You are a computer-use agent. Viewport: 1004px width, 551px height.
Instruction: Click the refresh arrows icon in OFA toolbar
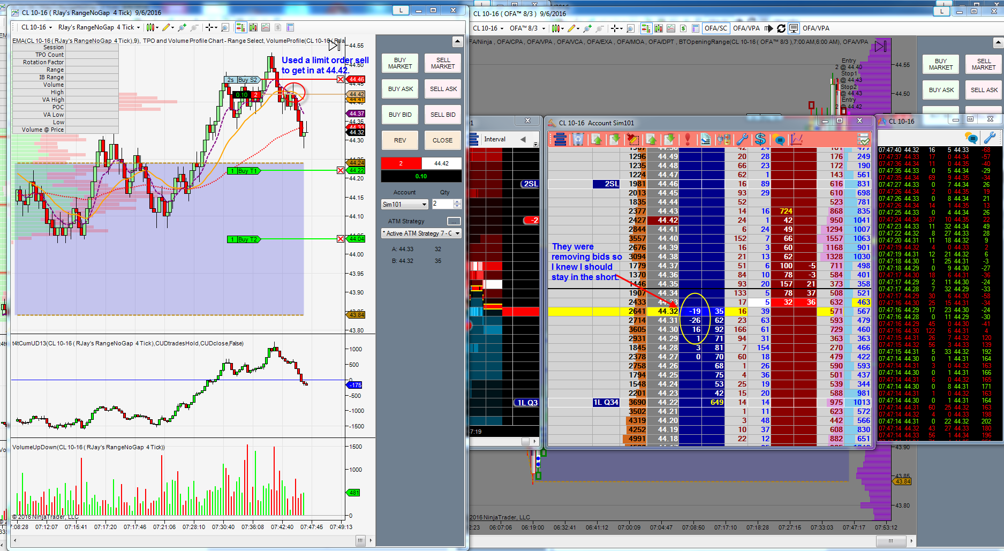(x=781, y=28)
